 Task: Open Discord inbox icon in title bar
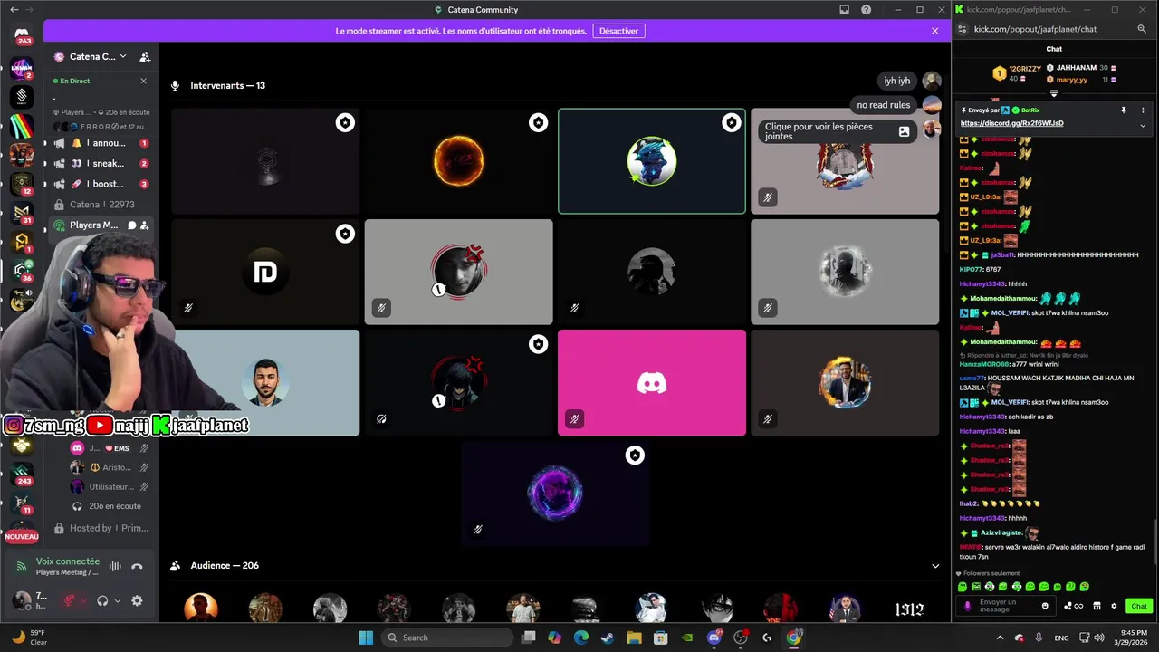point(844,10)
